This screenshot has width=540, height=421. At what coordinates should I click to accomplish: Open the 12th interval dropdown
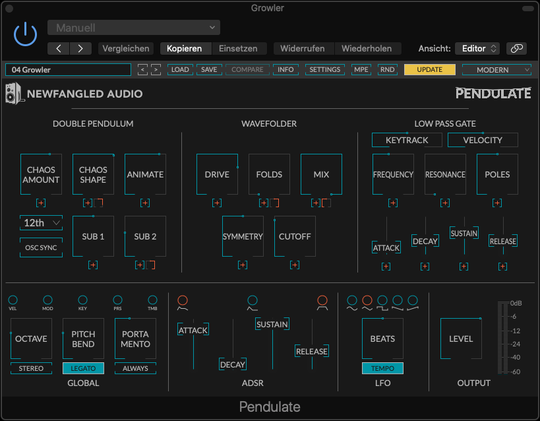pyautogui.click(x=41, y=223)
